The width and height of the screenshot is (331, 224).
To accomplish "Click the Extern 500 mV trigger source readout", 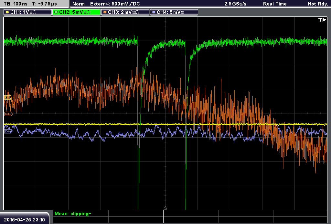I will pos(115,4).
